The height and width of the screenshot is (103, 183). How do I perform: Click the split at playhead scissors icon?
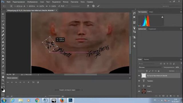(33, 82)
